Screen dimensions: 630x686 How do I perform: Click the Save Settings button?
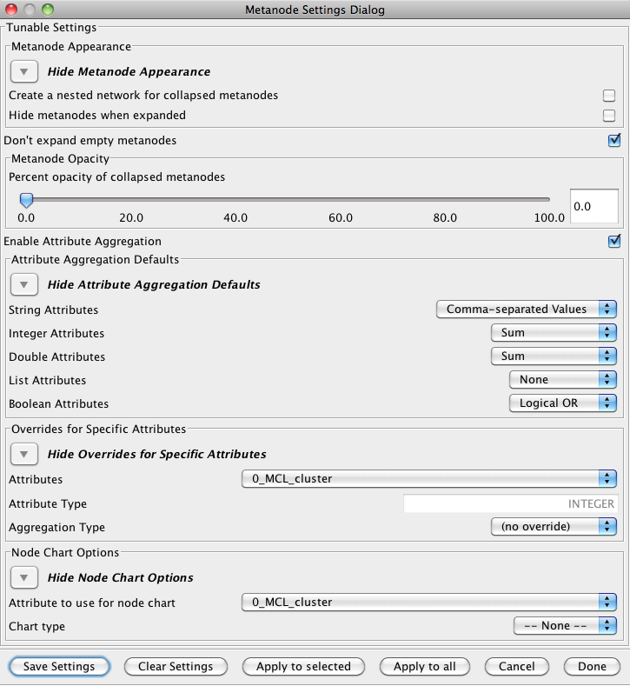[x=59, y=667]
